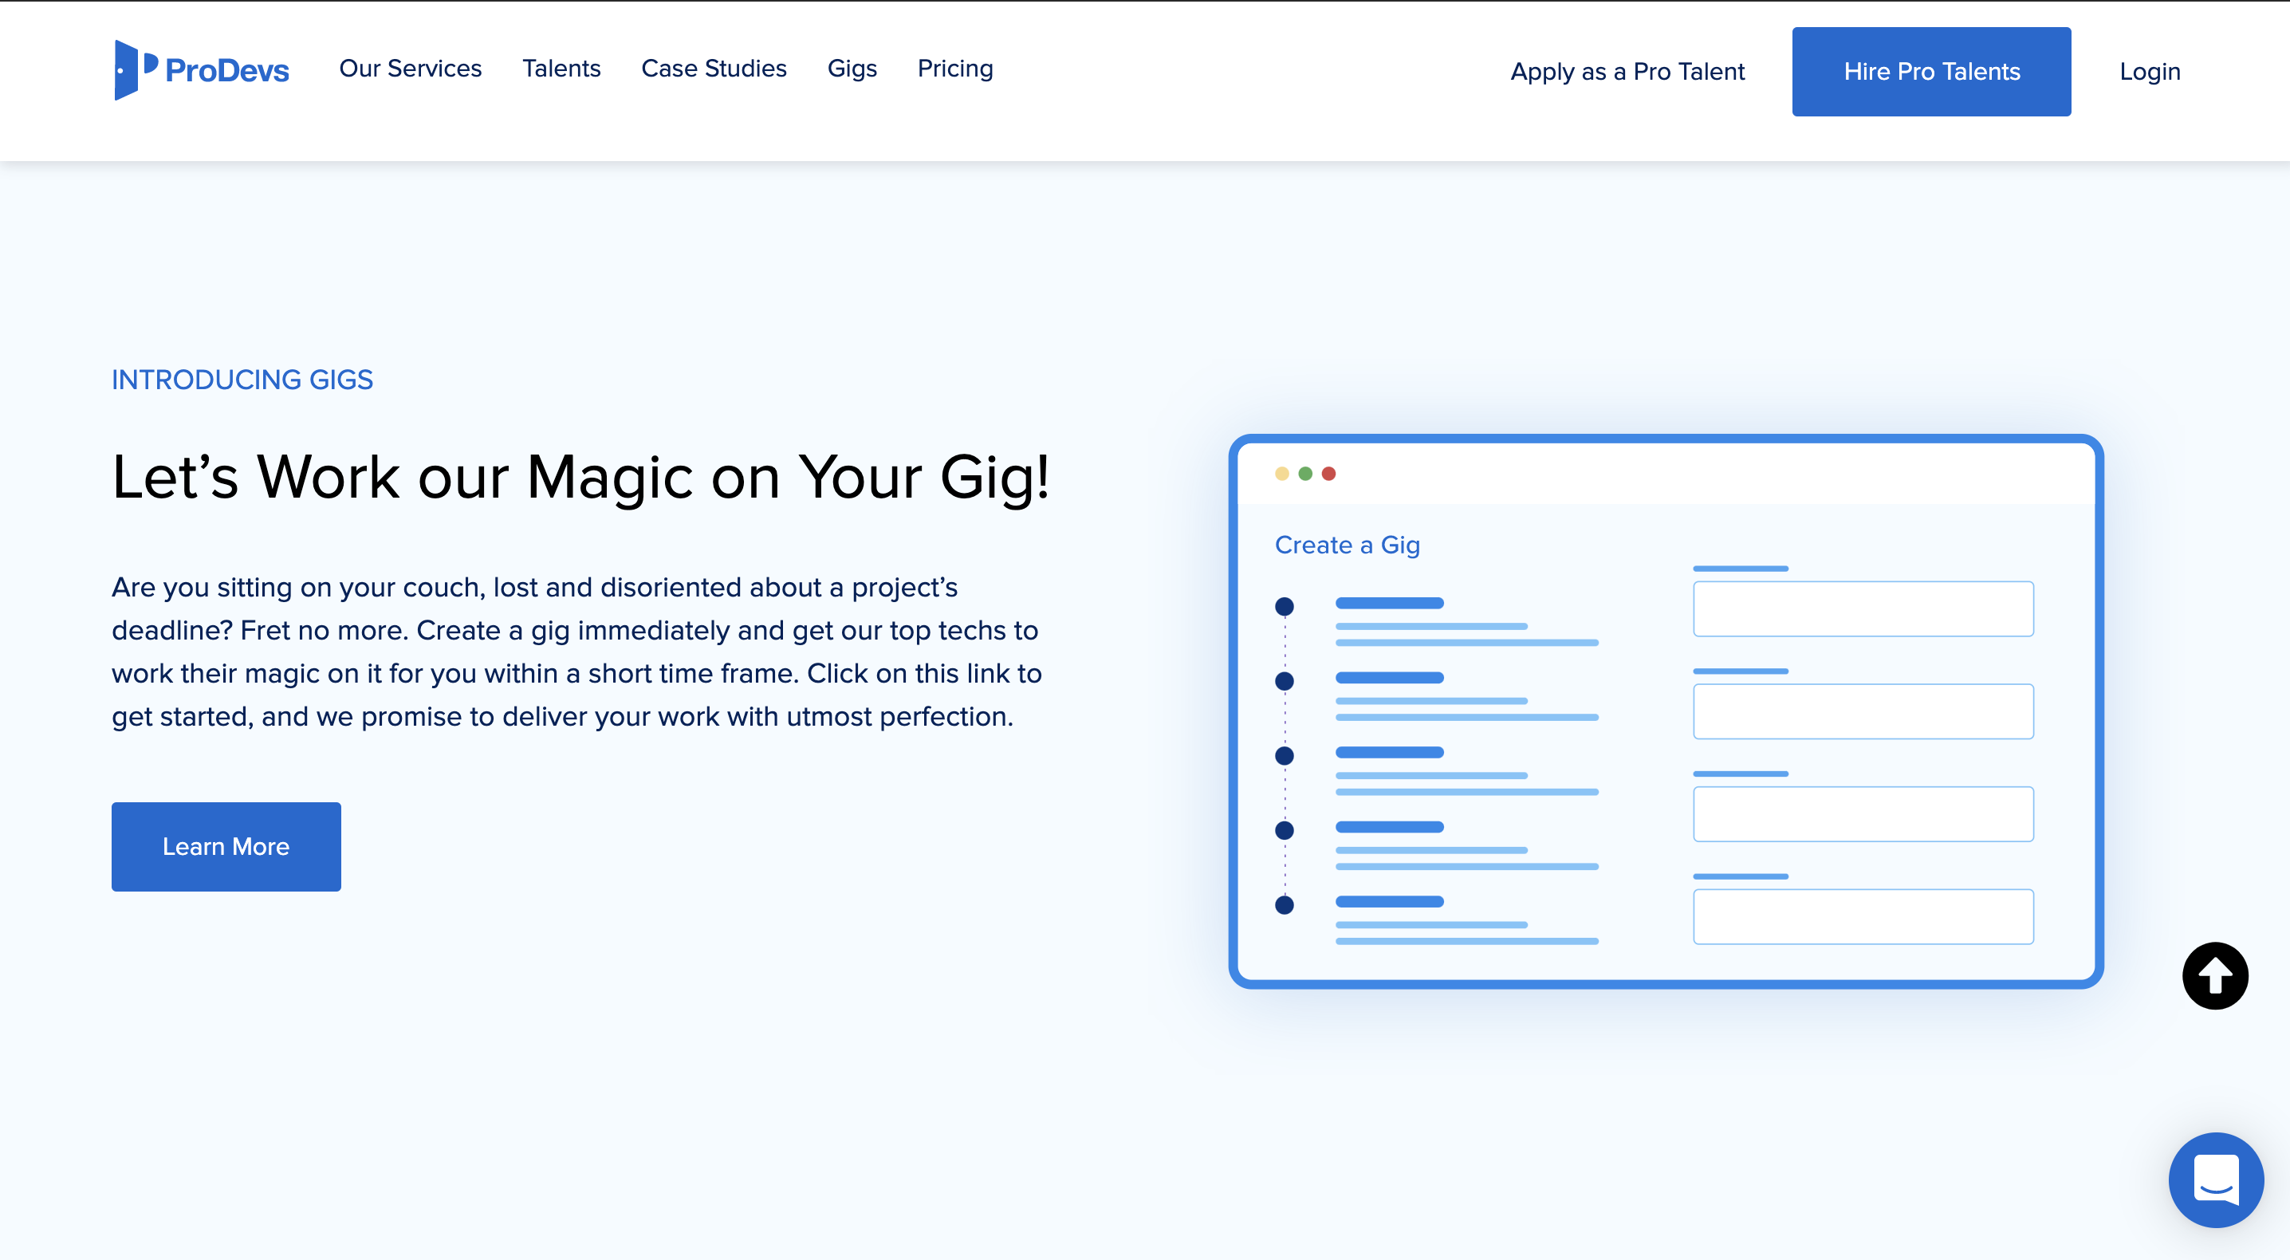Click the red dot in mockup window
This screenshot has width=2290, height=1260.
(1328, 474)
